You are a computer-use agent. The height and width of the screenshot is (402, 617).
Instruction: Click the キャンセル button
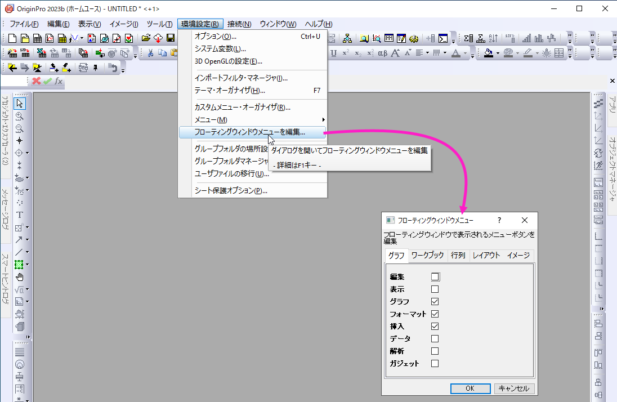(514, 388)
